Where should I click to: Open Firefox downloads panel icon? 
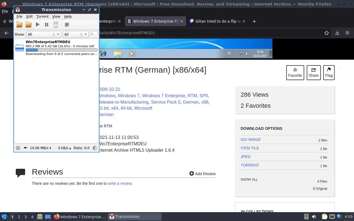(x=337, y=33)
